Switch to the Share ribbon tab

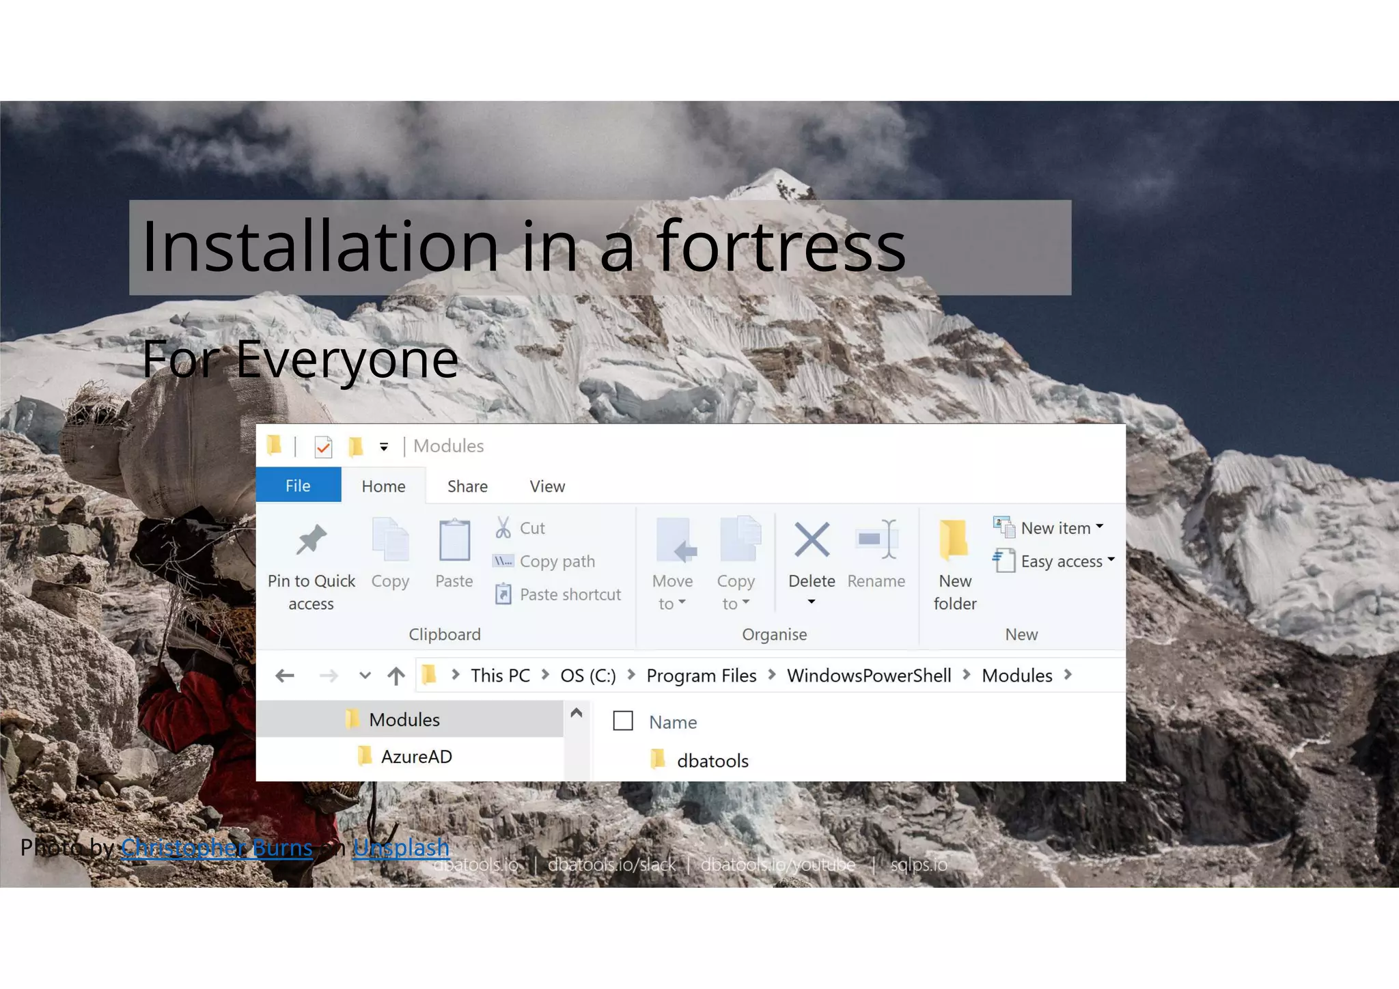pyautogui.click(x=467, y=486)
